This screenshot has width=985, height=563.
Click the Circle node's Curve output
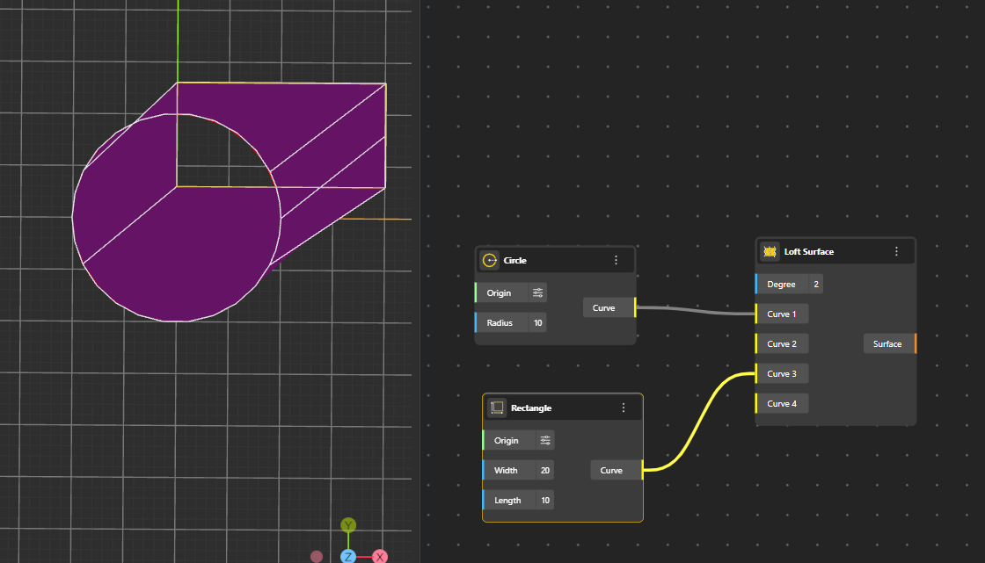(607, 308)
